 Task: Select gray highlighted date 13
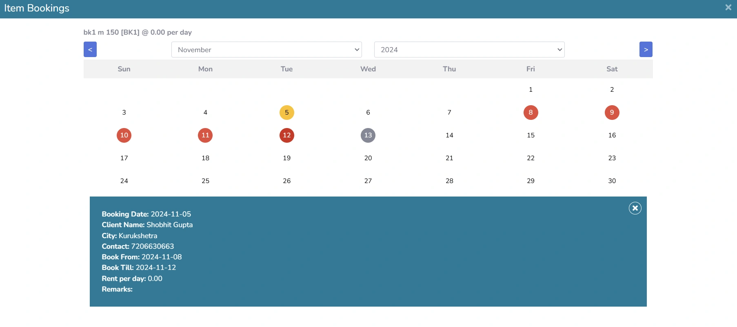(x=368, y=135)
